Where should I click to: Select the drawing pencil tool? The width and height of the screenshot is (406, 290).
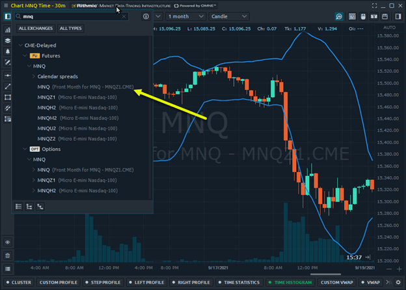[x=8, y=63]
